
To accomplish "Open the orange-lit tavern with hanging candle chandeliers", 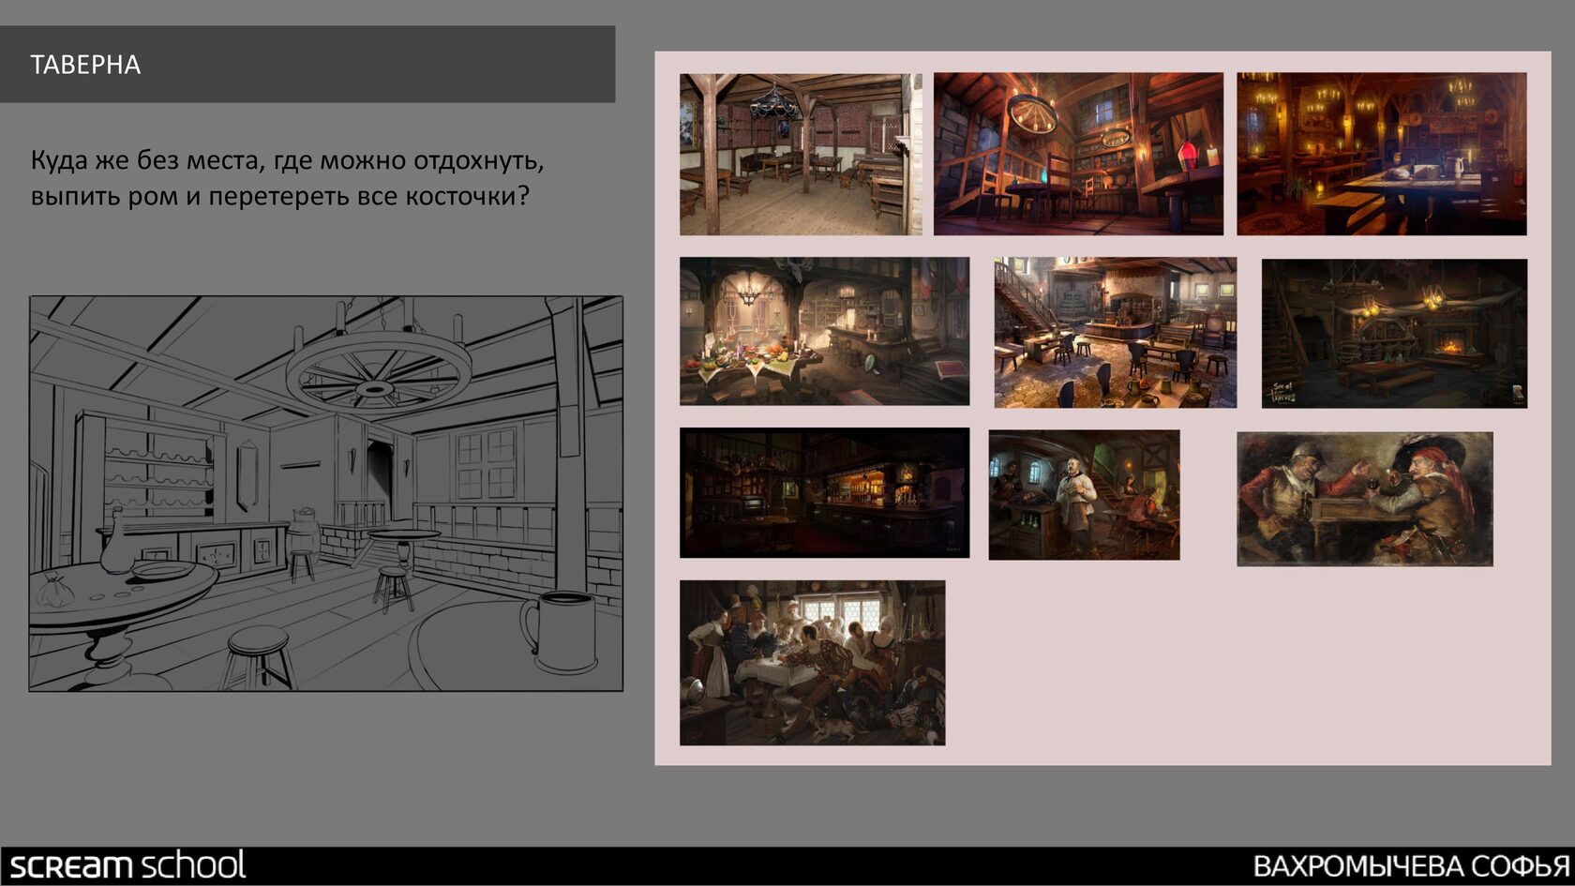I will 1381,154.
